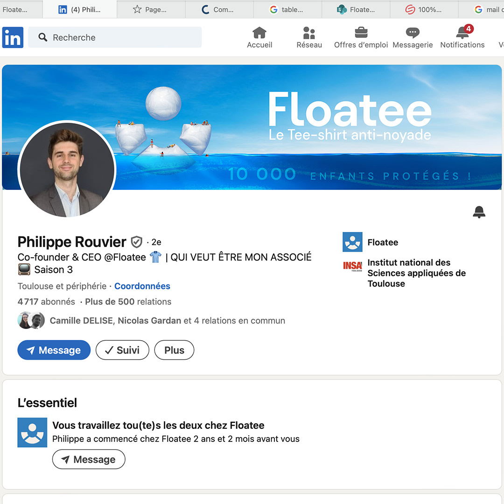The height and width of the screenshot is (504, 504).
Task: Open the Plus more options button
Action: point(174,350)
